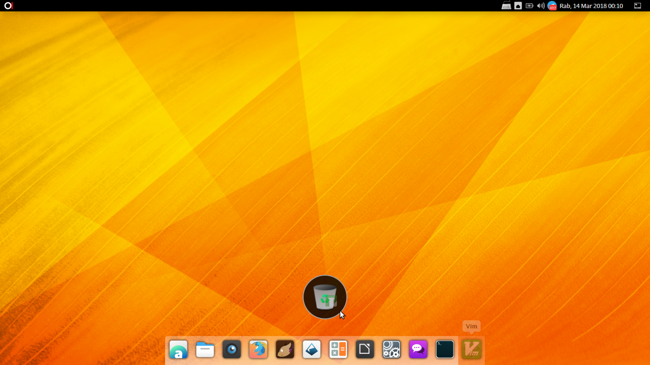Open the terminal from the dock

point(445,350)
